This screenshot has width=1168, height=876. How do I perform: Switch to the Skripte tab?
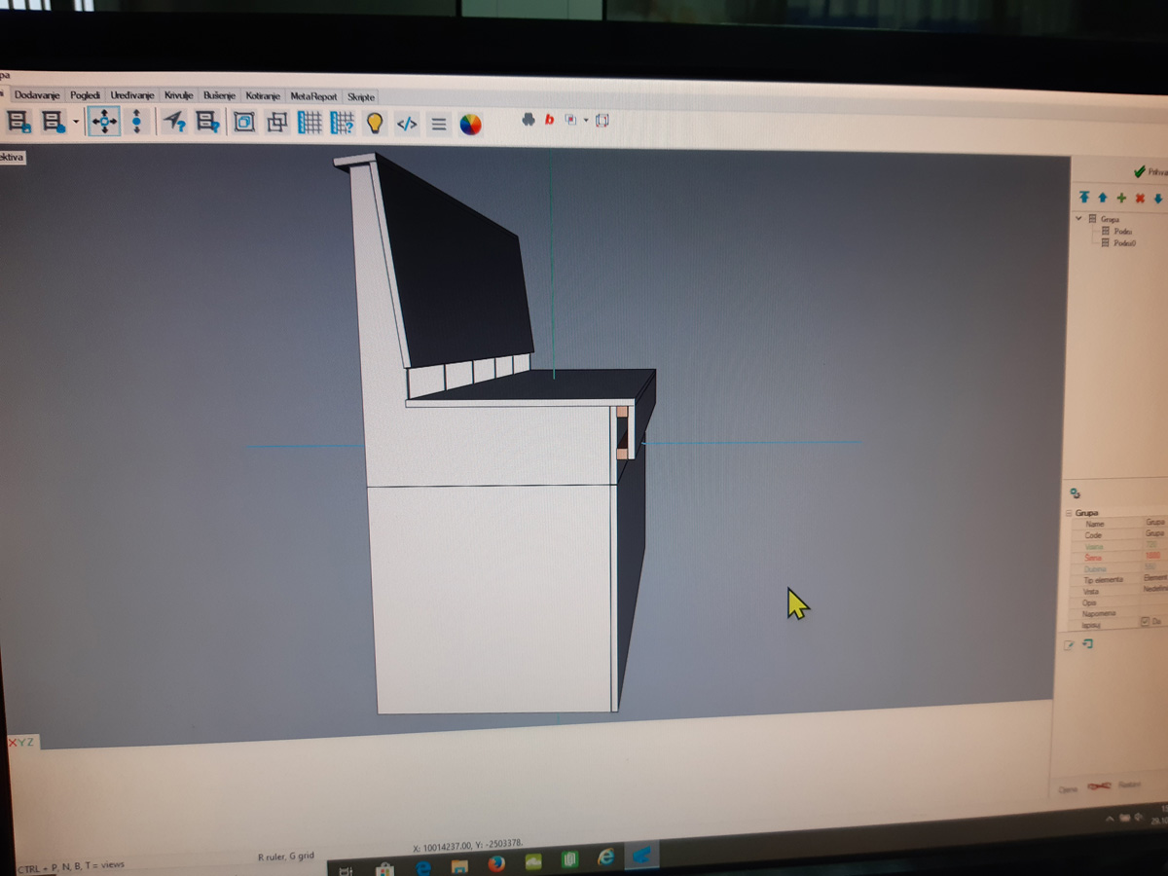pyautogui.click(x=360, y=97)
